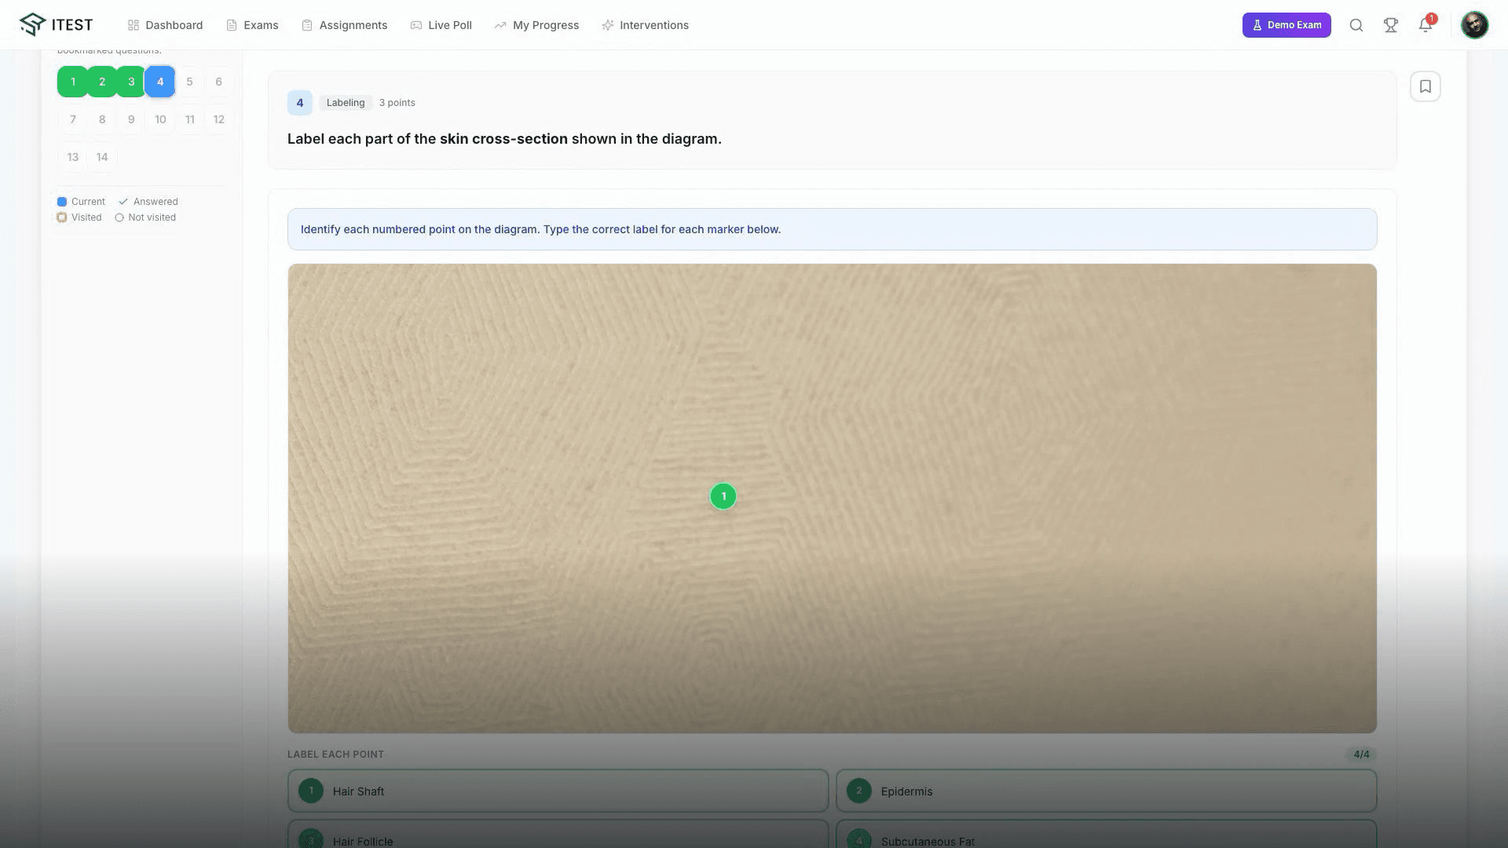1508x848 pixels.
Task: Click number badge 2 beside Epidermis
Action: pos(859,791)
